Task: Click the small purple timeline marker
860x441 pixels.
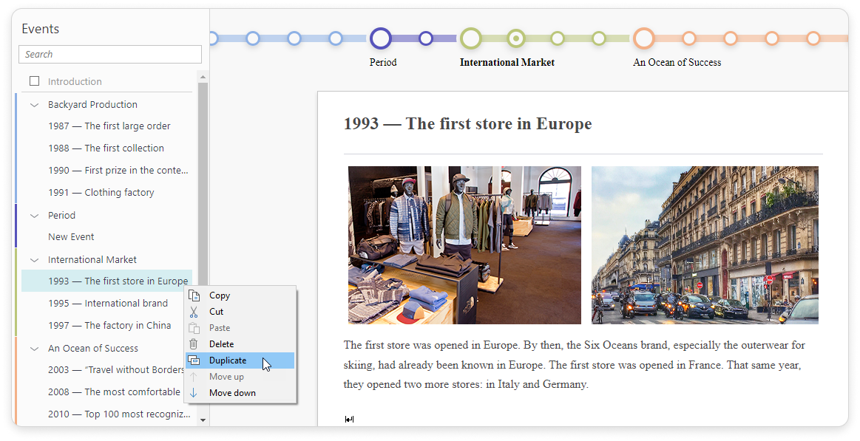Action: tap(426, 38)
